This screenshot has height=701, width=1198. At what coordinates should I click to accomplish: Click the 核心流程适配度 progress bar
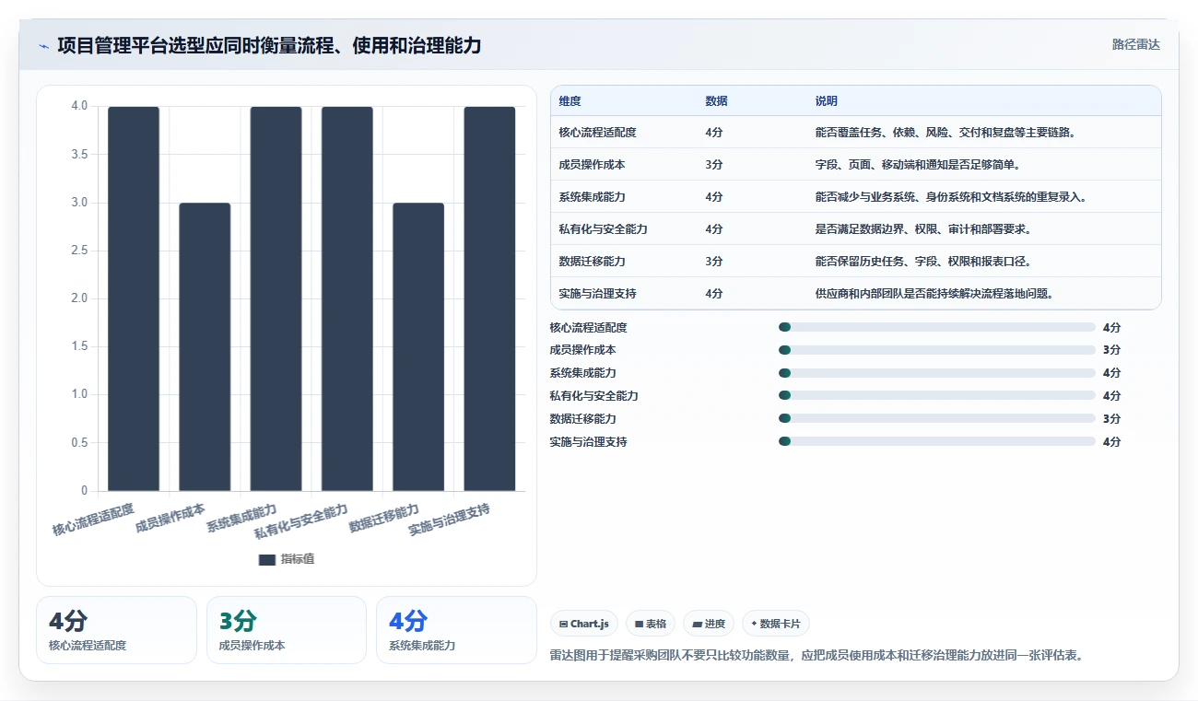click(x=937, y=327)
